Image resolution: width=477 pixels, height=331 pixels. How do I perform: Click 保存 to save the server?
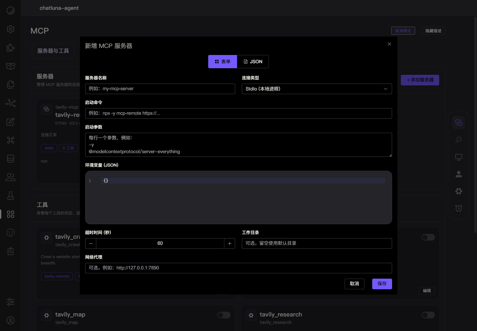(x=382, y=284)
